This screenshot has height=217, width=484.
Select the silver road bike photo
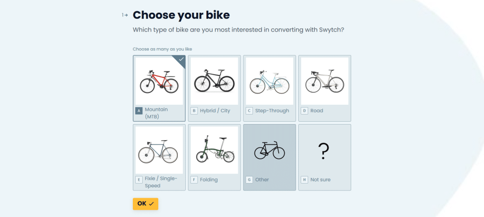(324, 81)
